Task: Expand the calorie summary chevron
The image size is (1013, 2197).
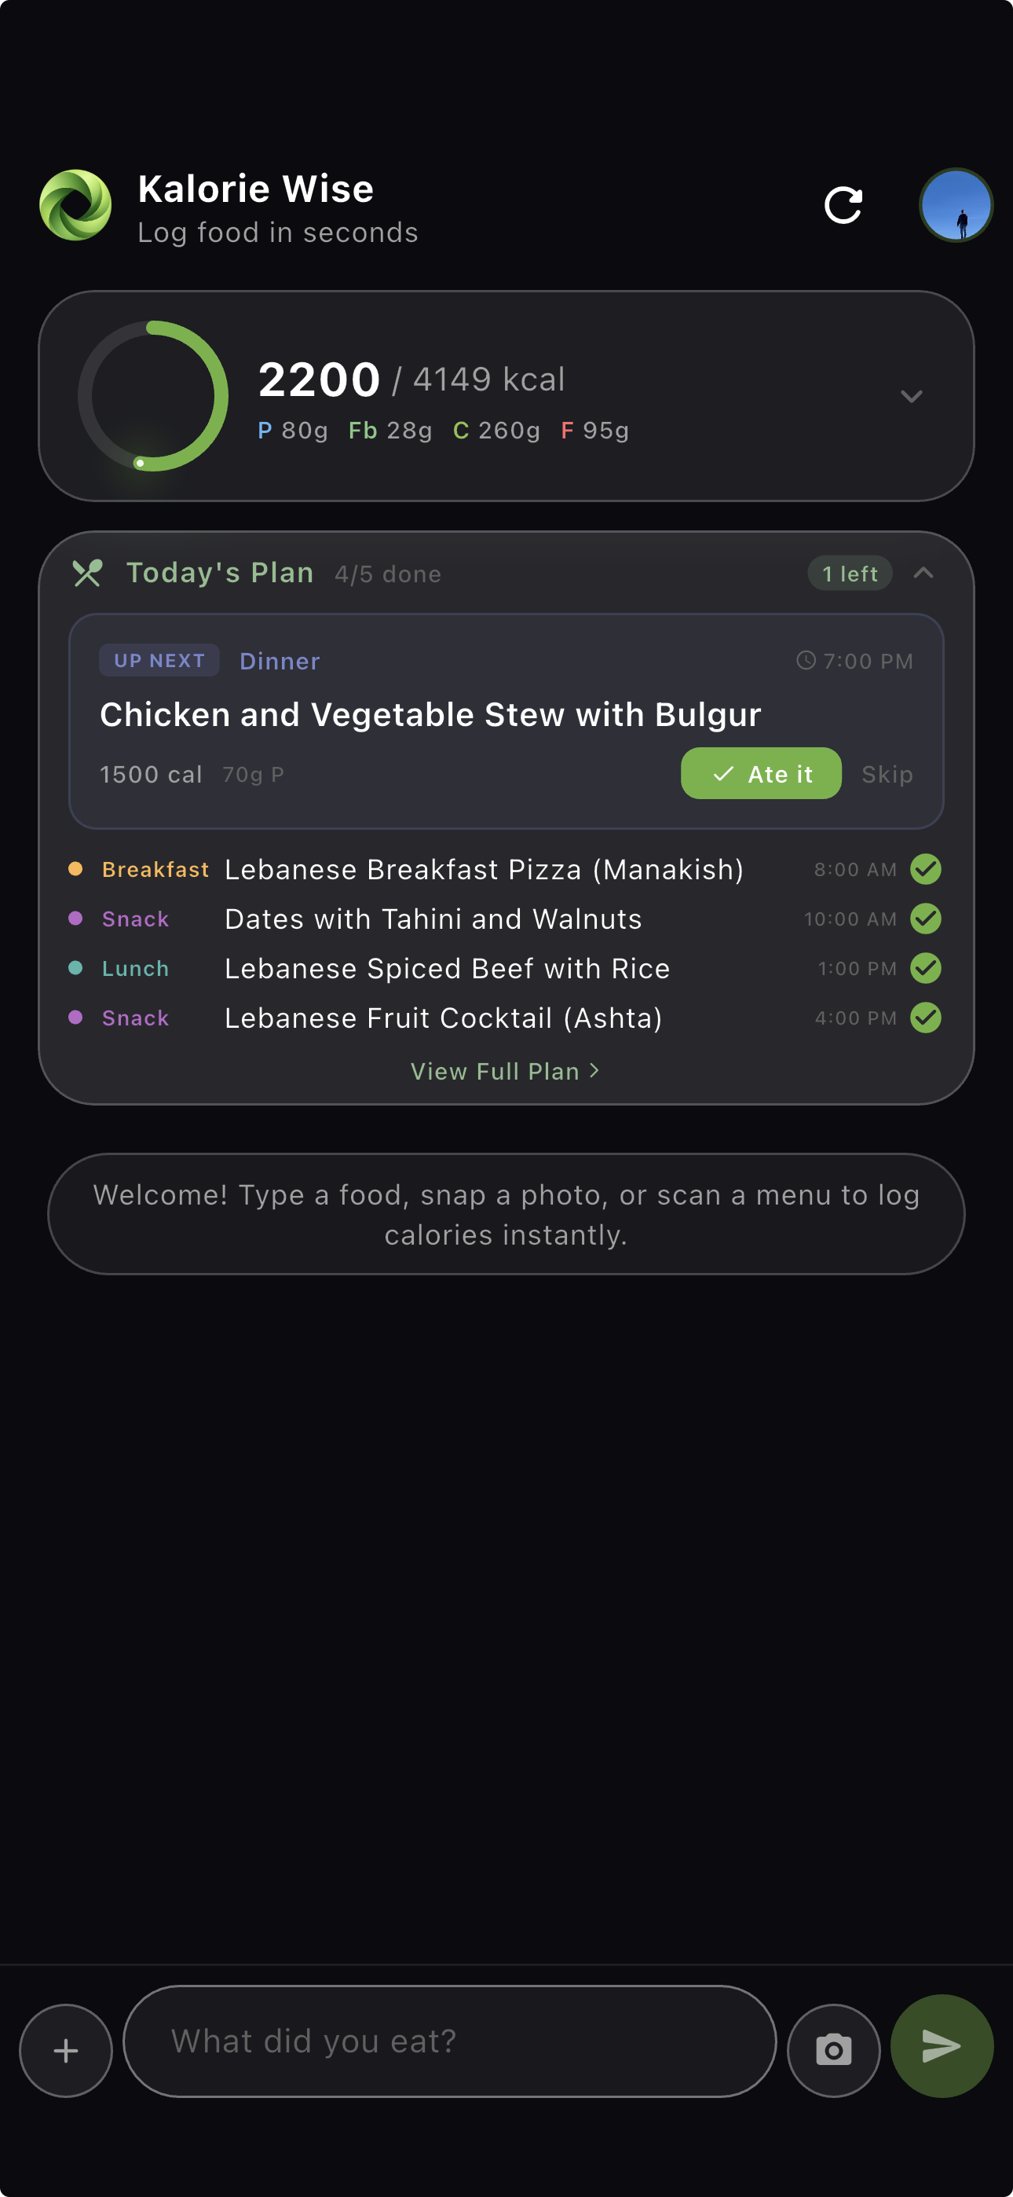Action: pyautogui.click(x=911, y=397)
